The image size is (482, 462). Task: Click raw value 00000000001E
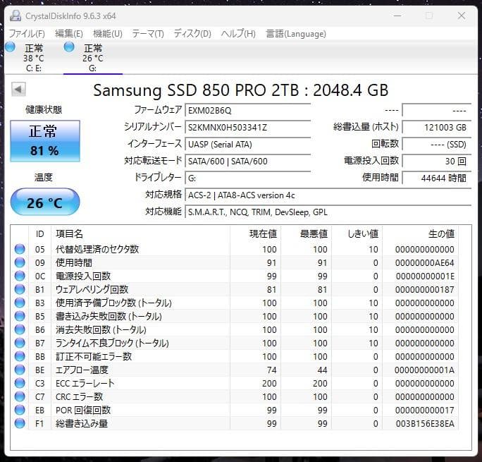tap(425, 276)
